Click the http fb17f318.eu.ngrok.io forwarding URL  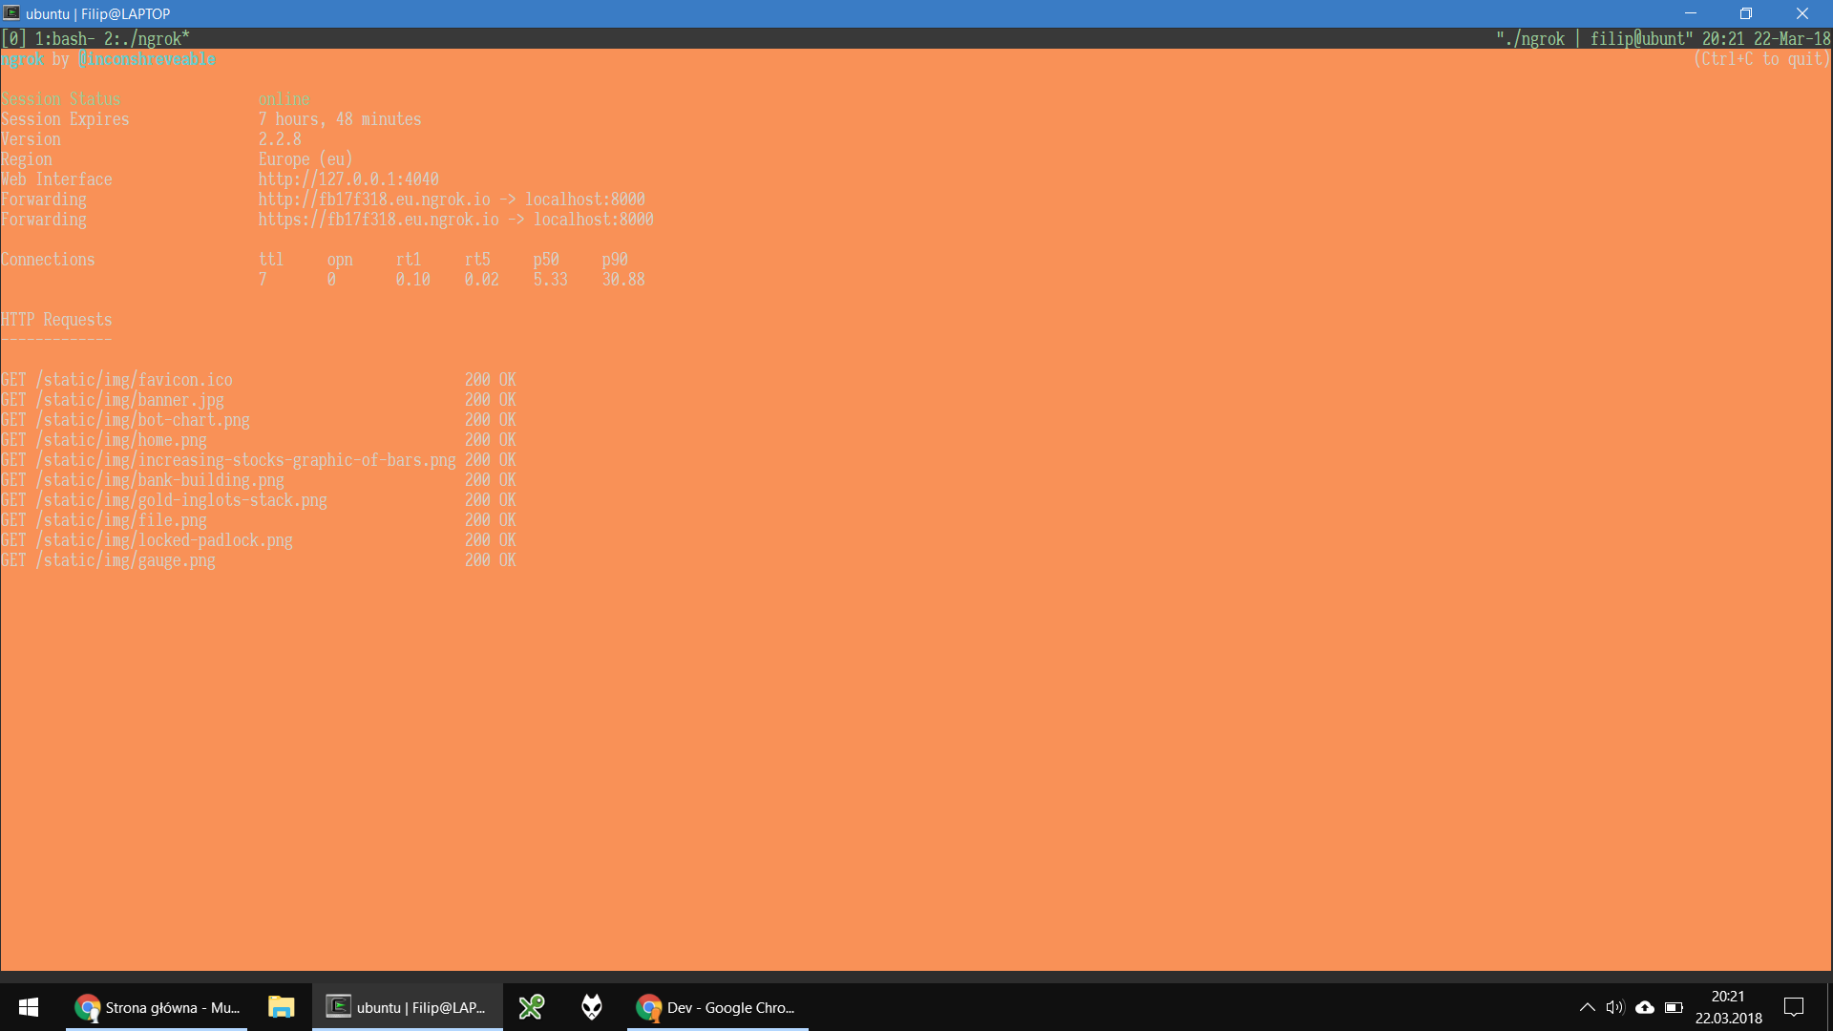[x=374, y=200]
